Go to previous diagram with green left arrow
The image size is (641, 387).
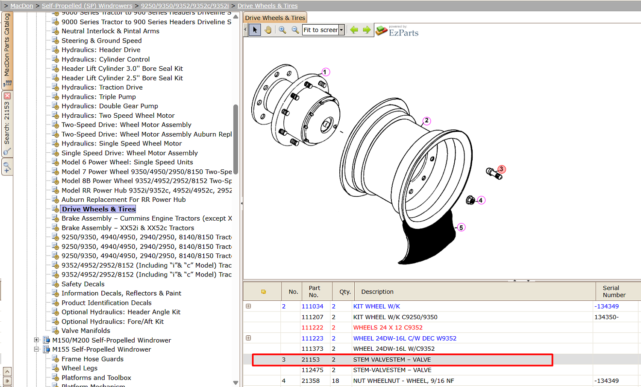point(354,30)
